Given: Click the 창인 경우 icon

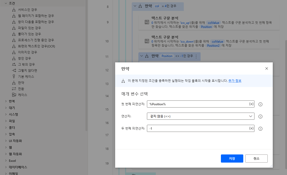Looking at the screenshot, I should coord(14,58).
